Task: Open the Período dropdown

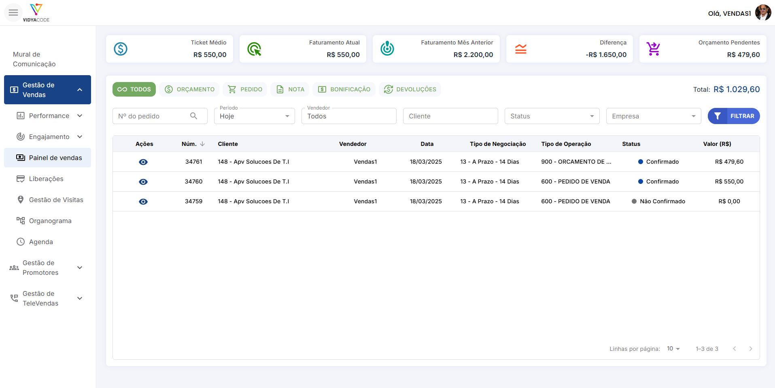Action: (x=255, y=116)
